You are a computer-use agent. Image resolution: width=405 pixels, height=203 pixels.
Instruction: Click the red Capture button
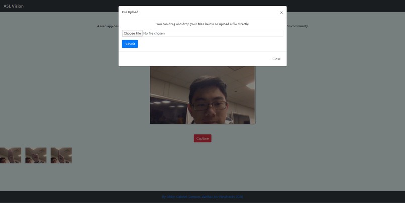[202, 138]
